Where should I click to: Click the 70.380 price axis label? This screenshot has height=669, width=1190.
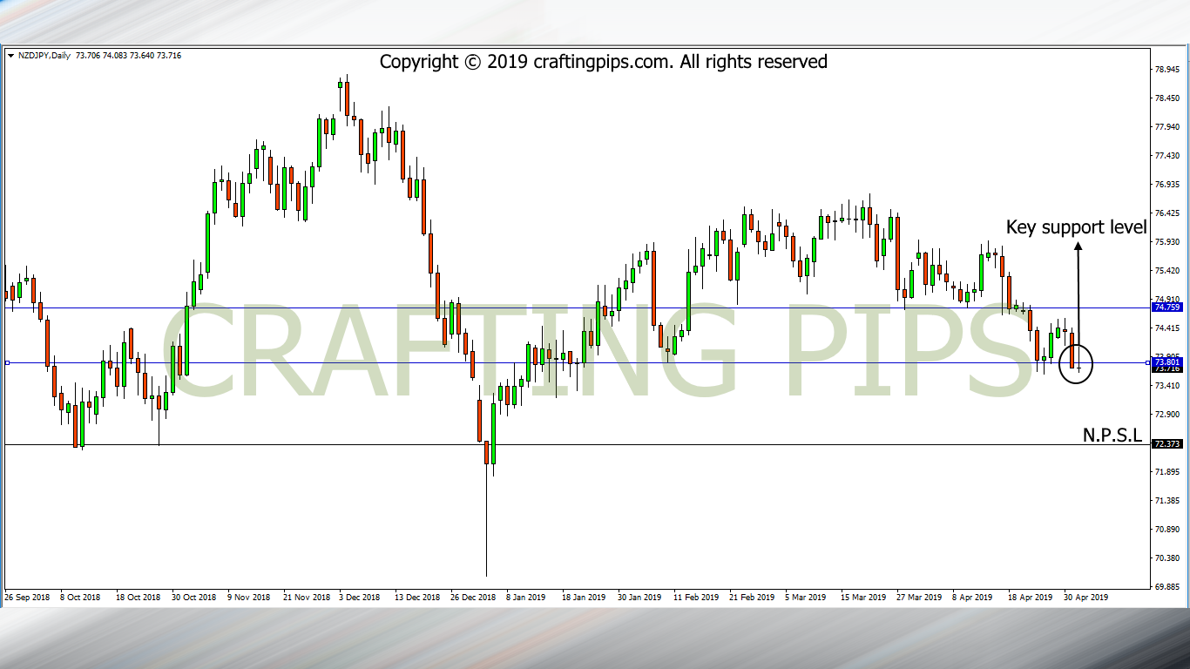(x=1167, y=557)
